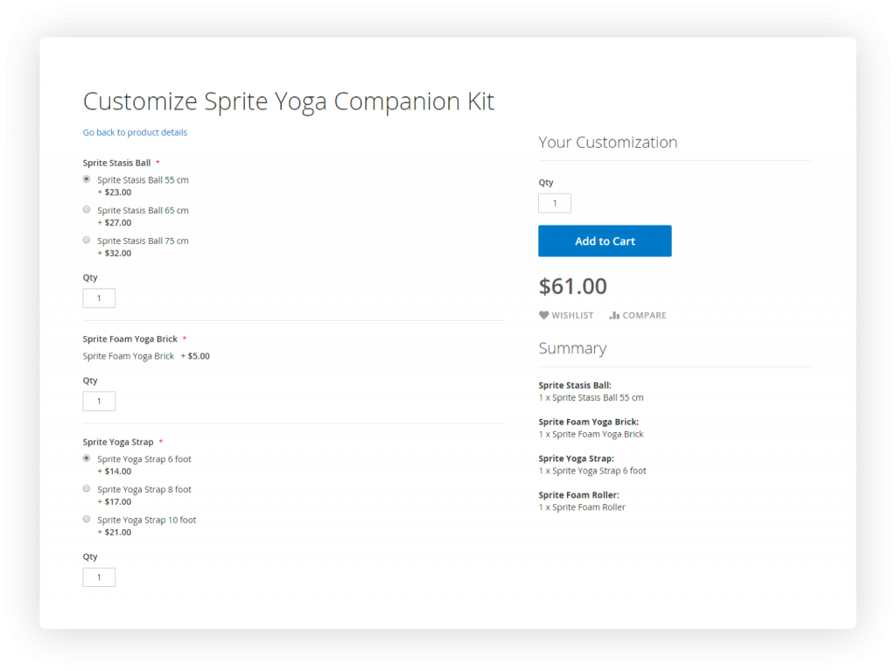Image resolution: width=896 pixels, height=671 pixels.
Task: Follow the Go back to product details link
Action: [135, 132]
